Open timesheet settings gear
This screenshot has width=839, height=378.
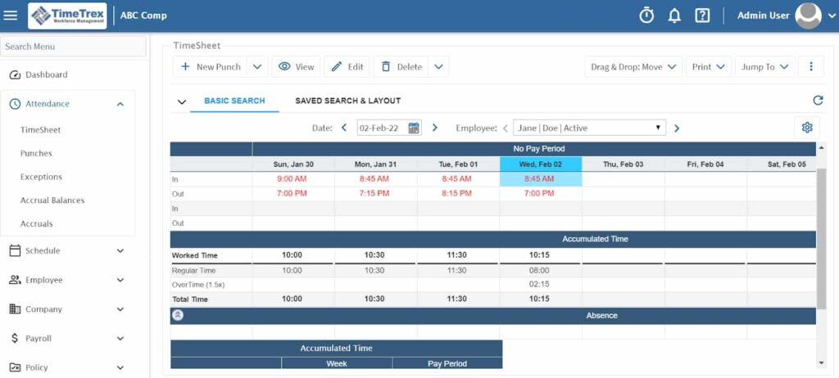pyautogui.click(x=807, y=128)
